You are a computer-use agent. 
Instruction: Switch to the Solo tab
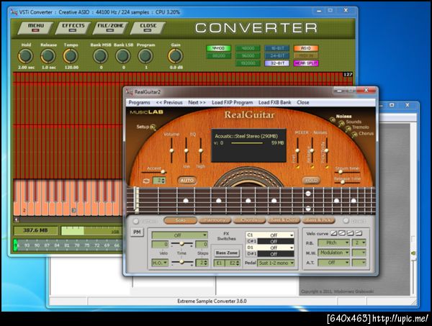180,220
